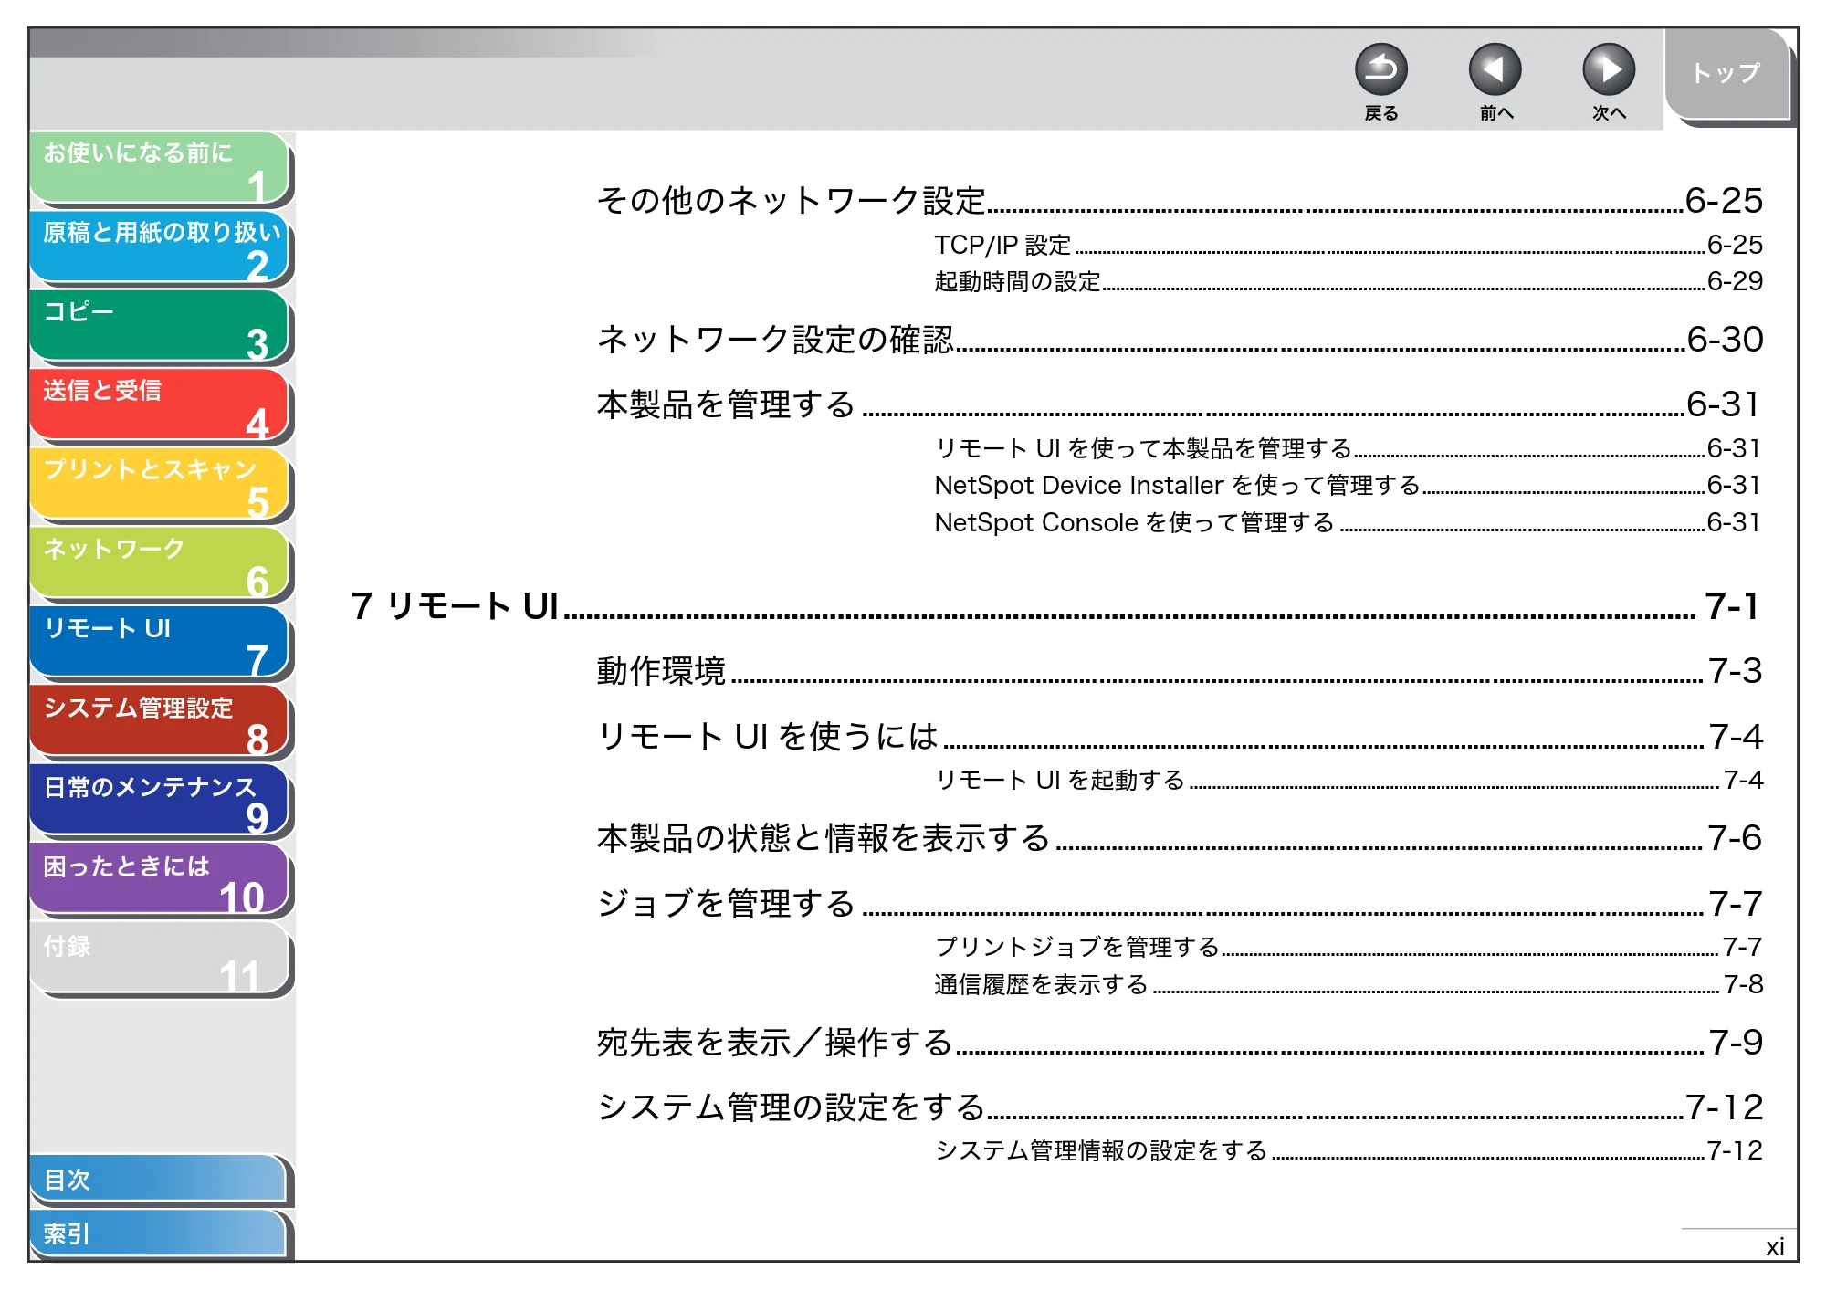Viewport: 1826px width, 1291px height.
Task: Go to システム管理の設定をする page 7-12
Action: coord(1179,1107)
